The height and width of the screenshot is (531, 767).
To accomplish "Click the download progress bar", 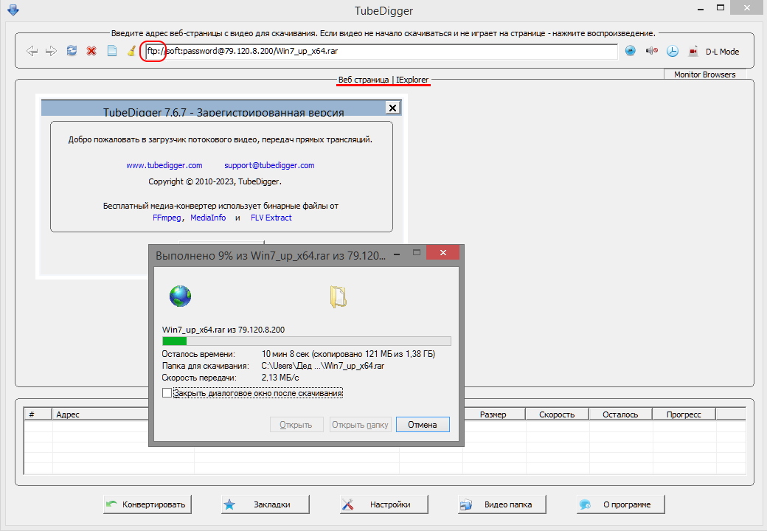I will pos(307,341).
